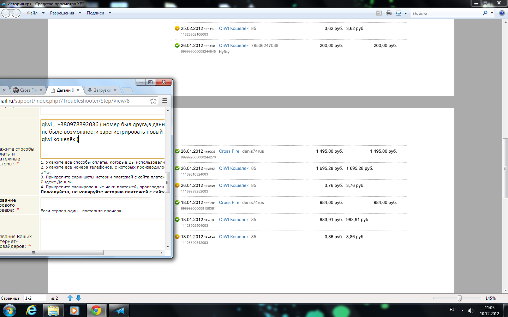The width and height of the screenshot is (508, 317).
Task: Click into the qiwi payment methods text area
Action: (x=103, y=139)
